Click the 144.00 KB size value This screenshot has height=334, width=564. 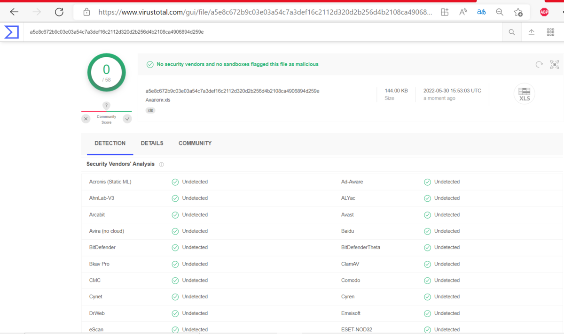396,91
